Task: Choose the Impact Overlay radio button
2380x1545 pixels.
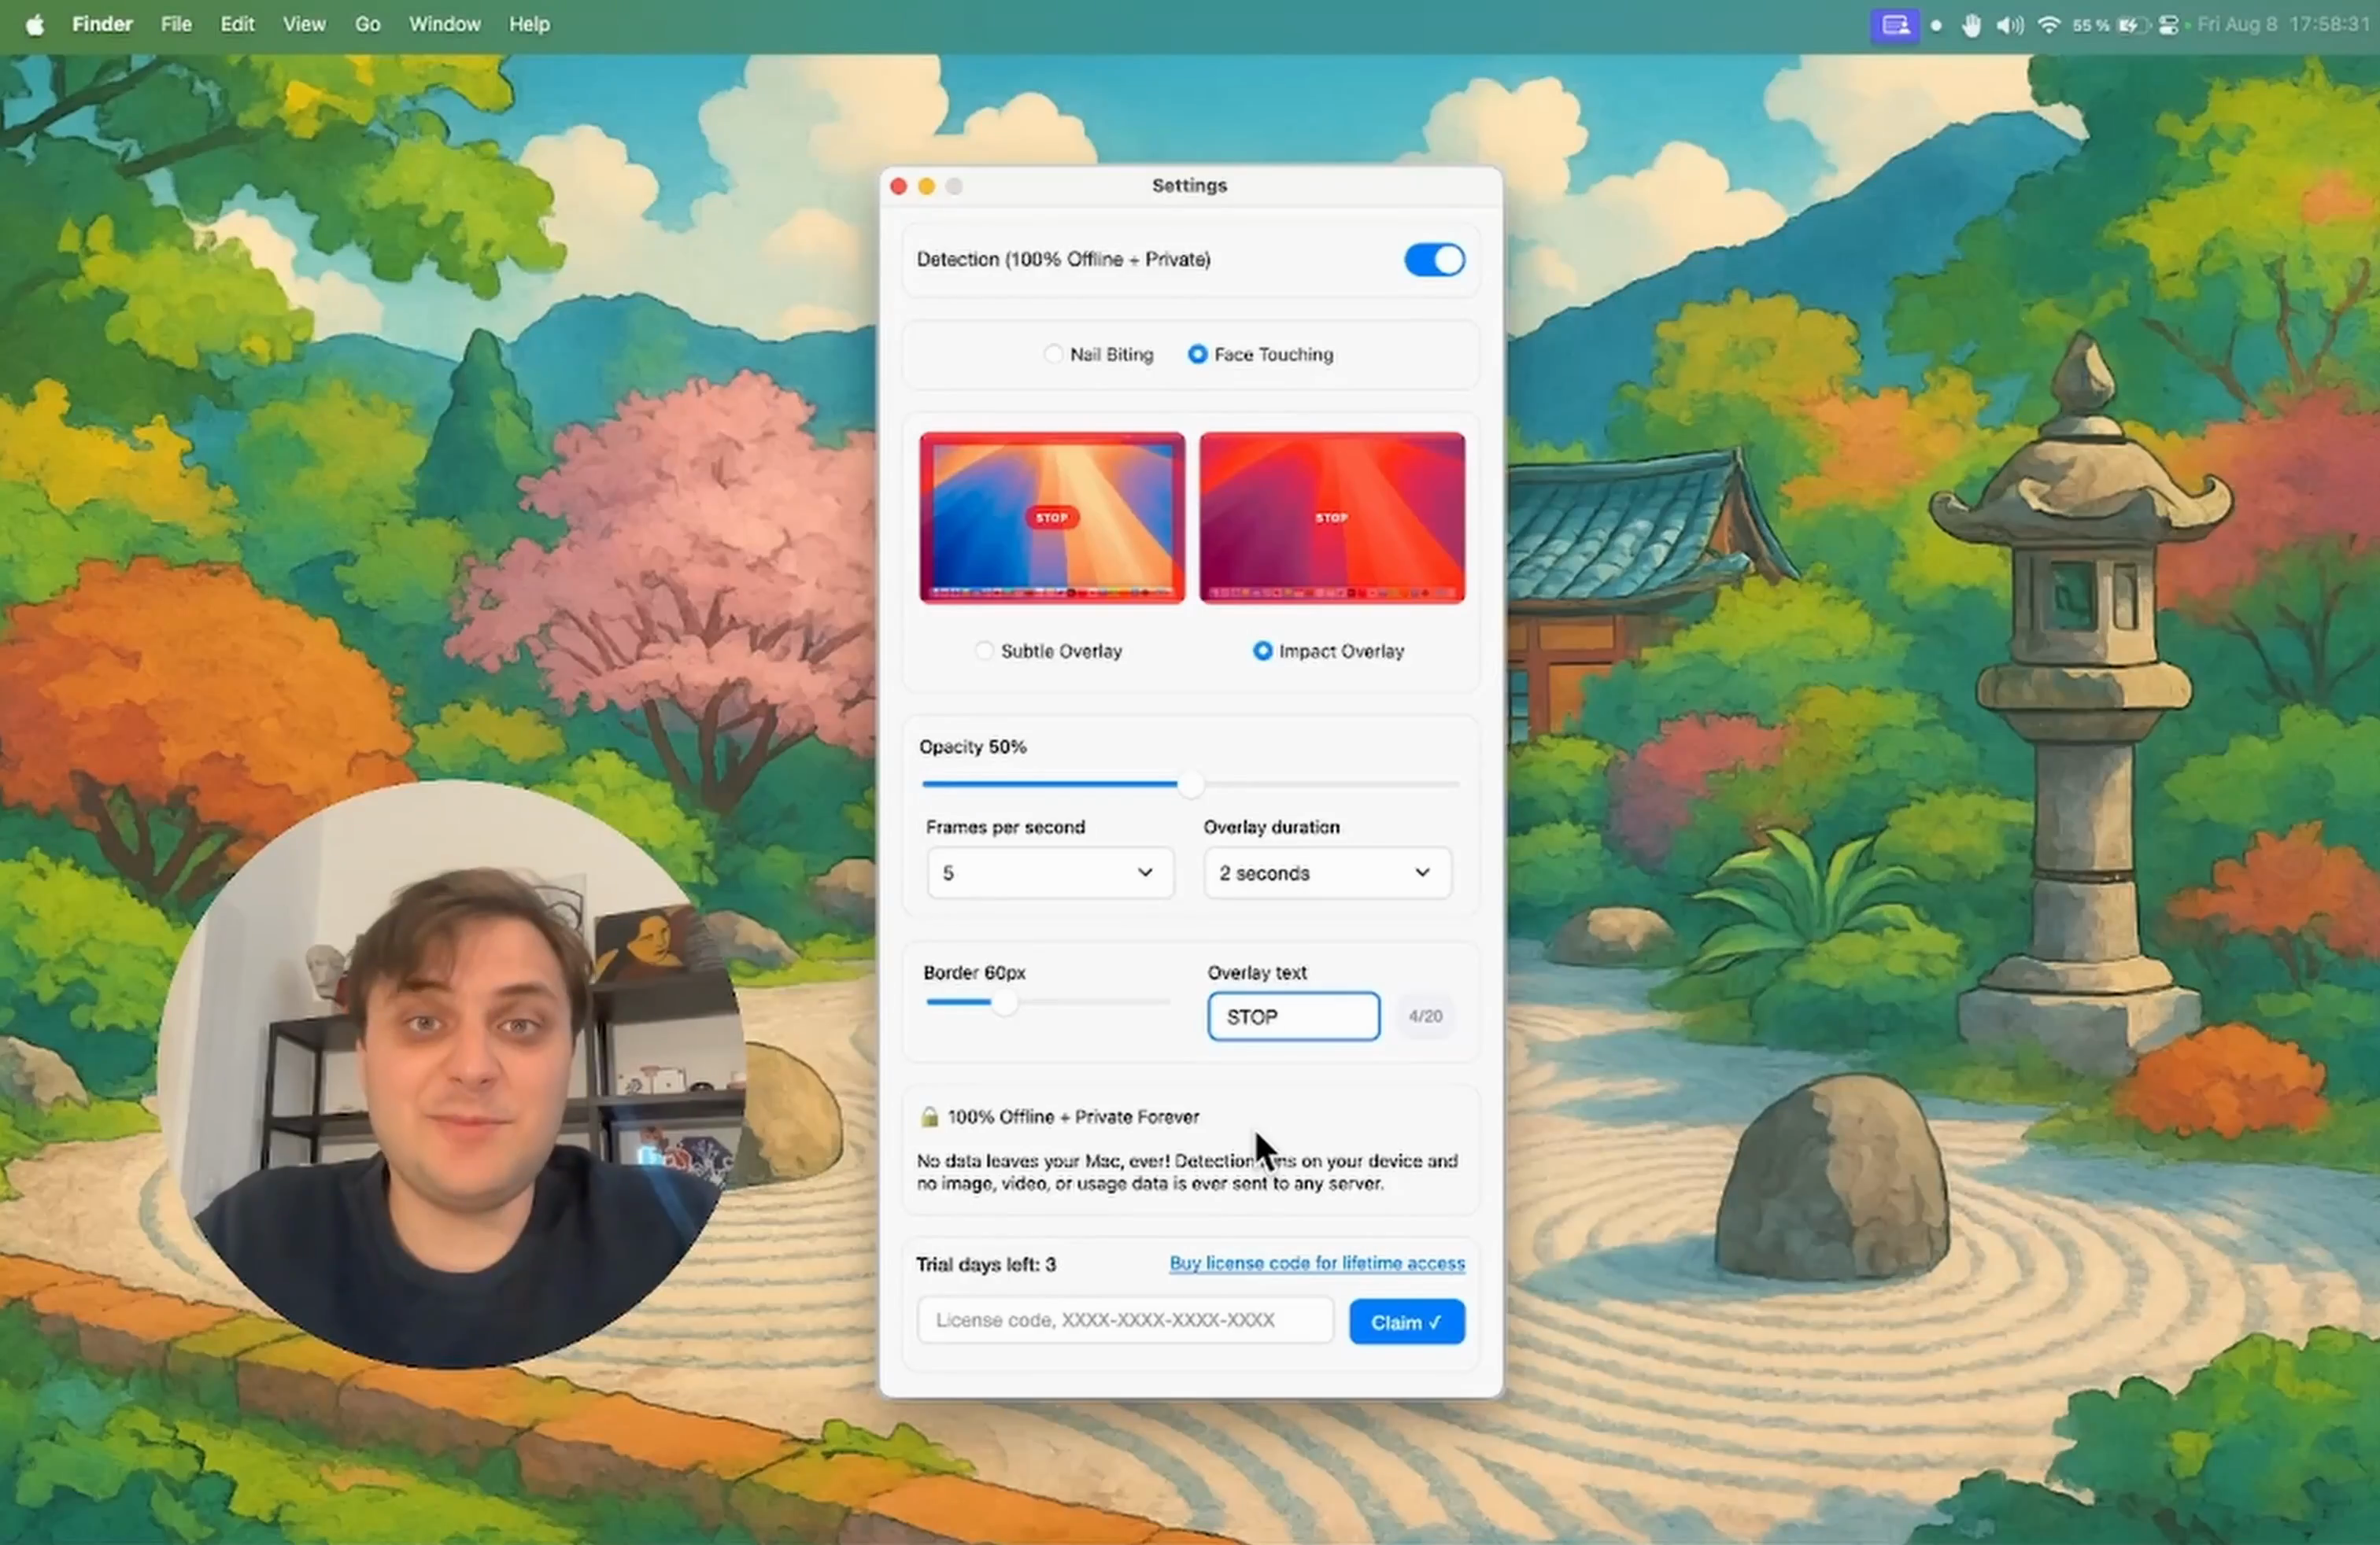Action: tap(1262, 651)
